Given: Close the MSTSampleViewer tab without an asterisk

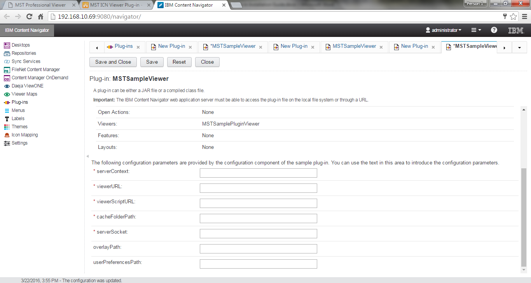Looking at the screenshot, I should tap(381, 47).
